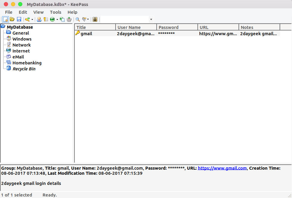Select the MyDatabase root group

20,27
